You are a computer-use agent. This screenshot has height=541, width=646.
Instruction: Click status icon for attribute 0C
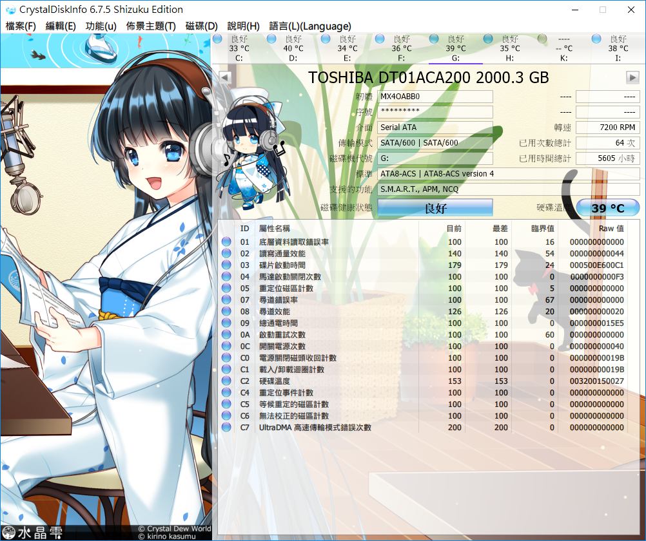pyautogui.click(x=226, y=346)
